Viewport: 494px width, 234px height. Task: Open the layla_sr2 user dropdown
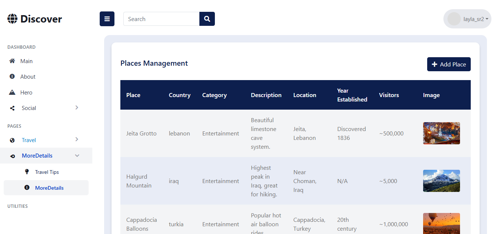(467, 19)
